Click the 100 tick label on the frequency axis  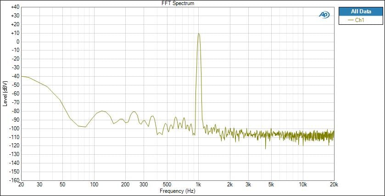[x=94, y=185]
